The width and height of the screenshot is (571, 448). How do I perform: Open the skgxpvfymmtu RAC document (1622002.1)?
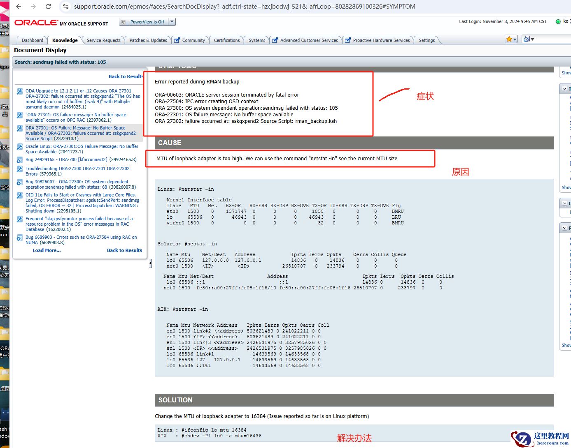[79, 224]
